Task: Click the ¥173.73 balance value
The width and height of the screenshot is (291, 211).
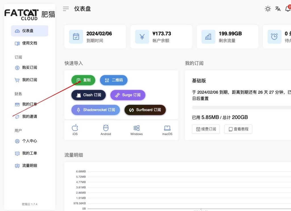Action: point(162,34)
